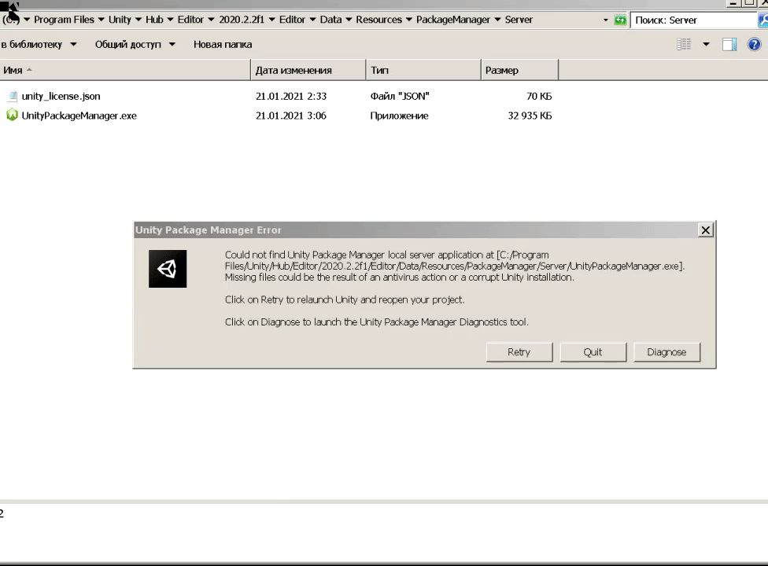
Task: Toggle the preview pane icon
Action: pyautogui.click(x=729, y=45)
